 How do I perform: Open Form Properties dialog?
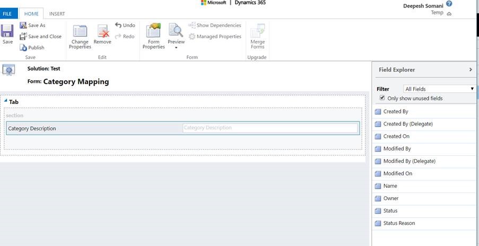click(x=153, y=36)
